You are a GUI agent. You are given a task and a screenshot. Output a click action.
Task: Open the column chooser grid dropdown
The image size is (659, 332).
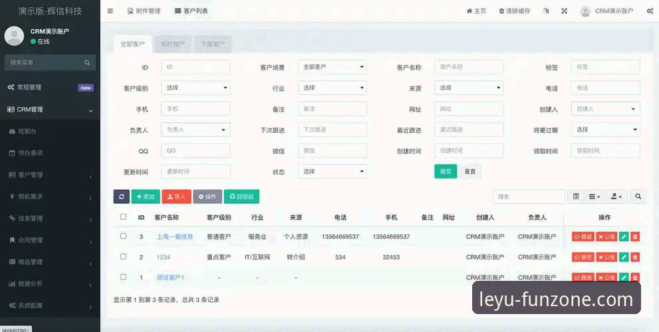point(594,197)
